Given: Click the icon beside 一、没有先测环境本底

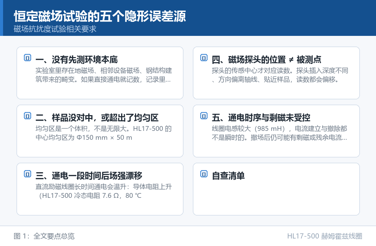Looking at the screenshot, I should coord(28,58).
